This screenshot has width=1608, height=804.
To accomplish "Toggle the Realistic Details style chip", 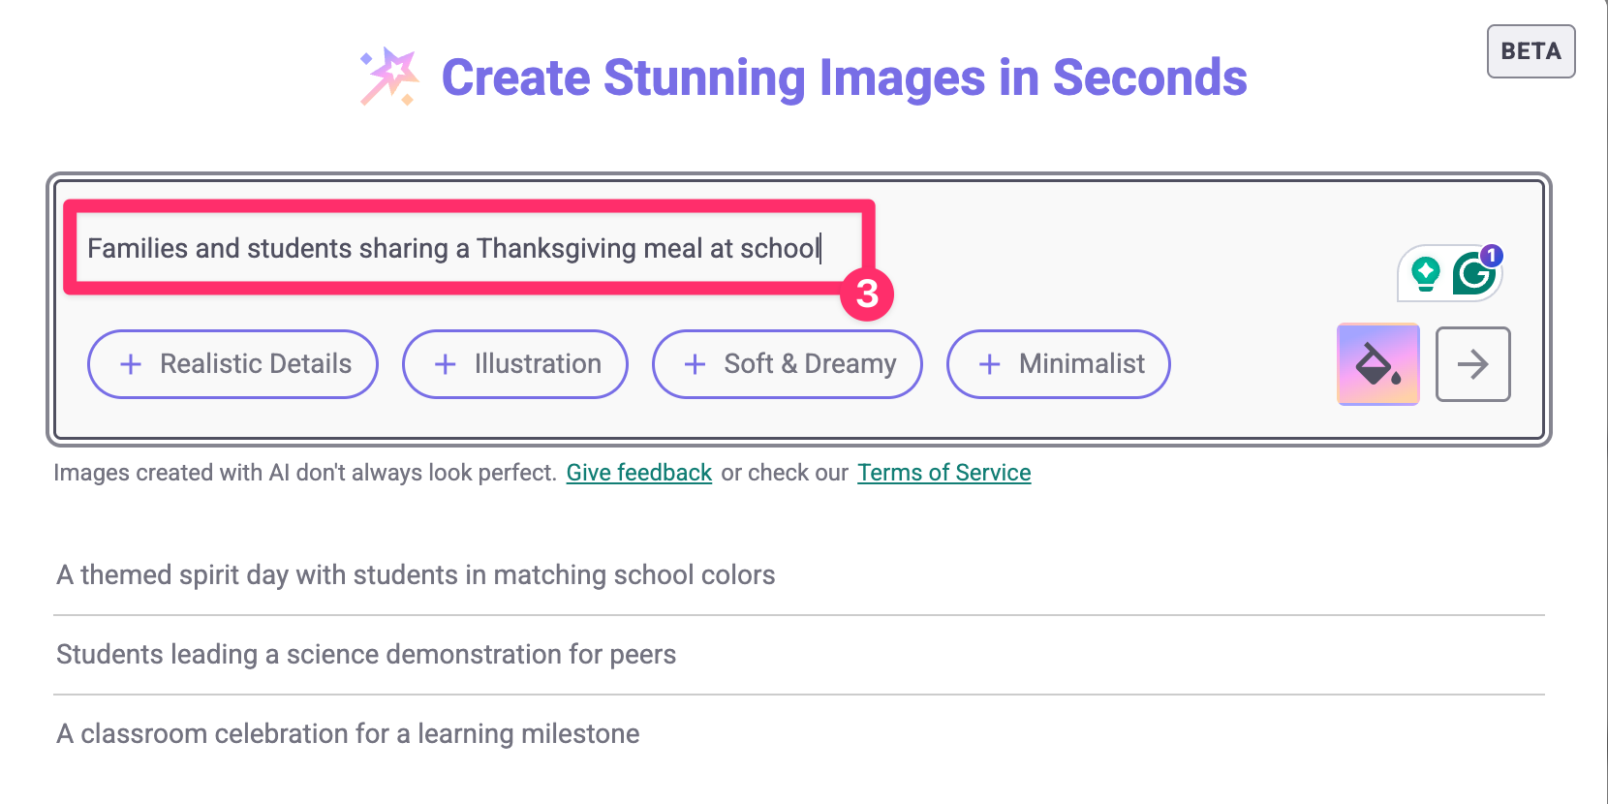I will [232, 364].
